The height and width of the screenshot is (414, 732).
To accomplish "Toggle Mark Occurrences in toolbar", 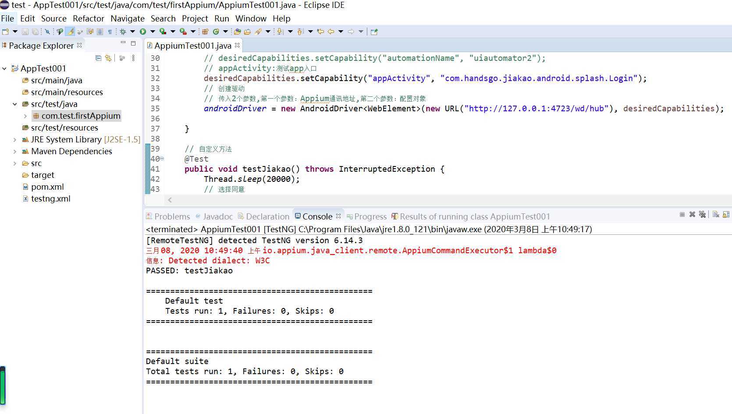I will click(70, 32).
